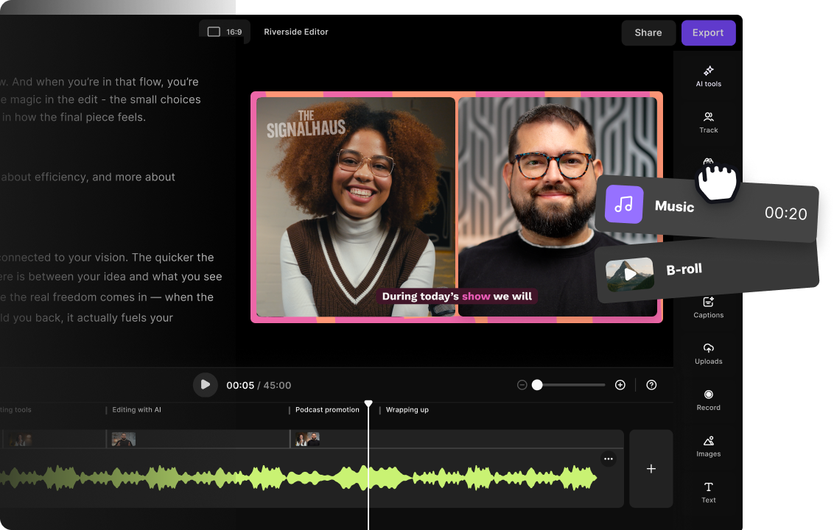The image size is (834, 530).
Task: Click the Share button
Action: (648, 32)
